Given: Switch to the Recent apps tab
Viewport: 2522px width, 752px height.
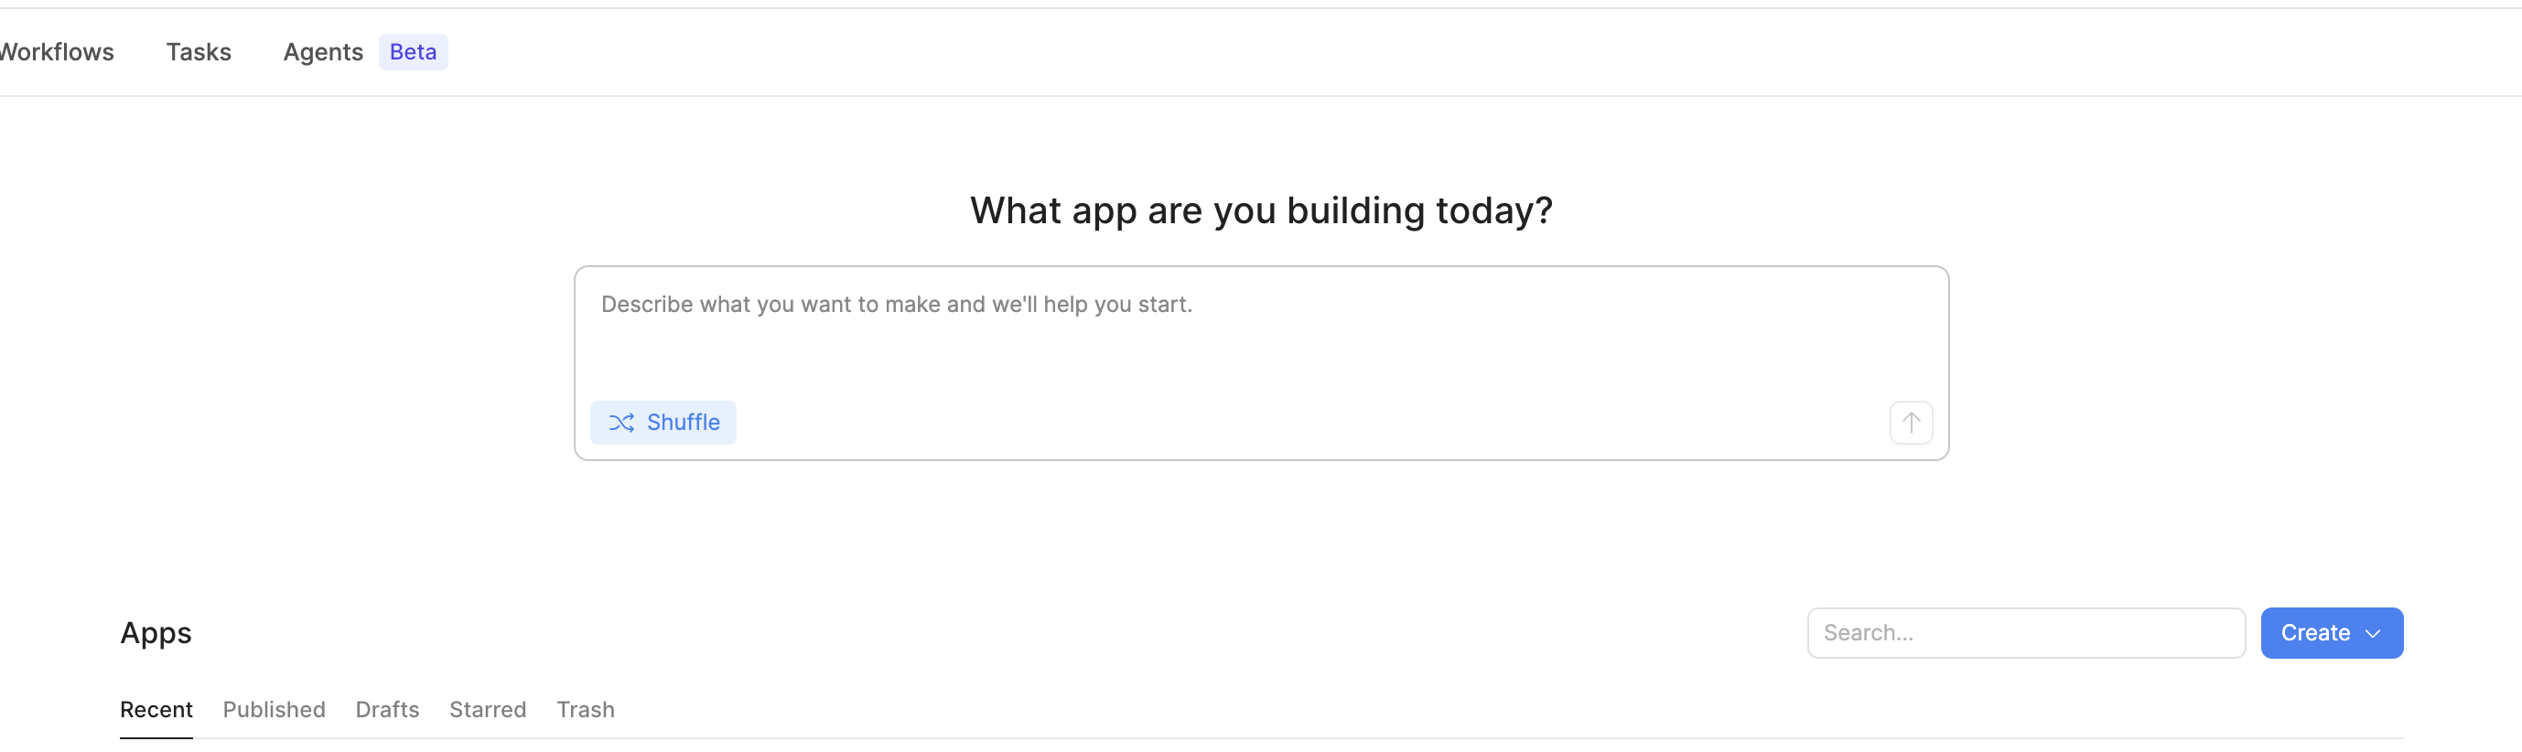Looking at the screenshot, I should click(x=156, y=709).
